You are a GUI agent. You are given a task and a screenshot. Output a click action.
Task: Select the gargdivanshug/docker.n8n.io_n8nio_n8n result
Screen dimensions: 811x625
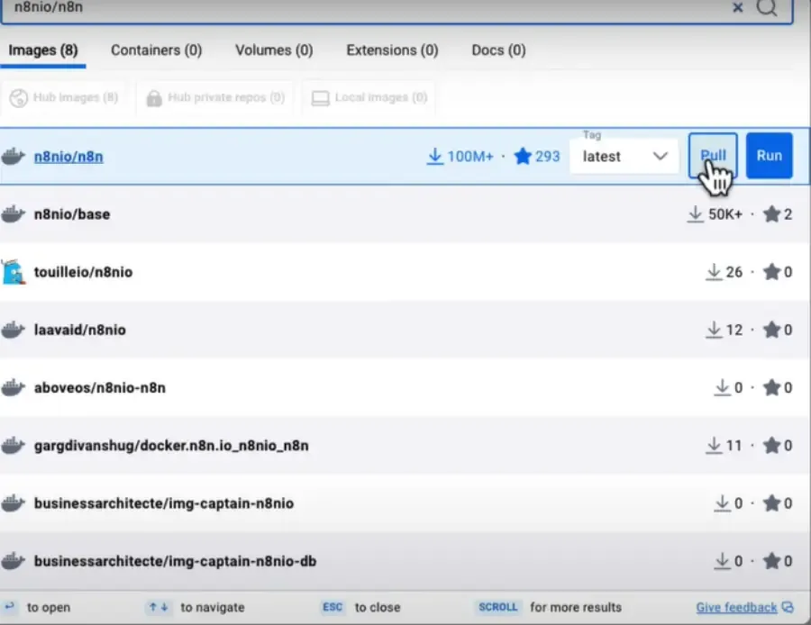405,446
